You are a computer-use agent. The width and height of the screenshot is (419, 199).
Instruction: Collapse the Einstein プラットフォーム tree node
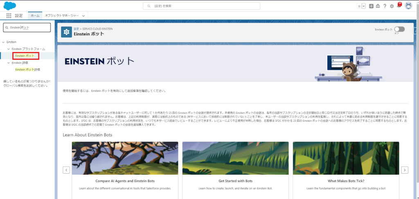click(8, 49)
